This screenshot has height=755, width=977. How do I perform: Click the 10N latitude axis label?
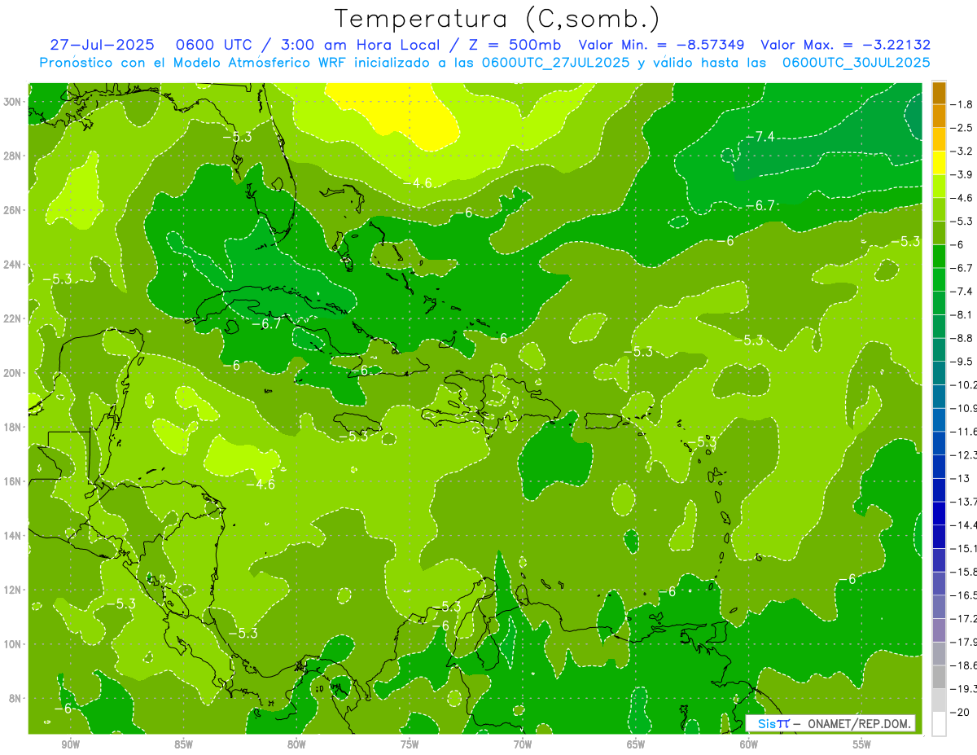click(x=12, y=644)
